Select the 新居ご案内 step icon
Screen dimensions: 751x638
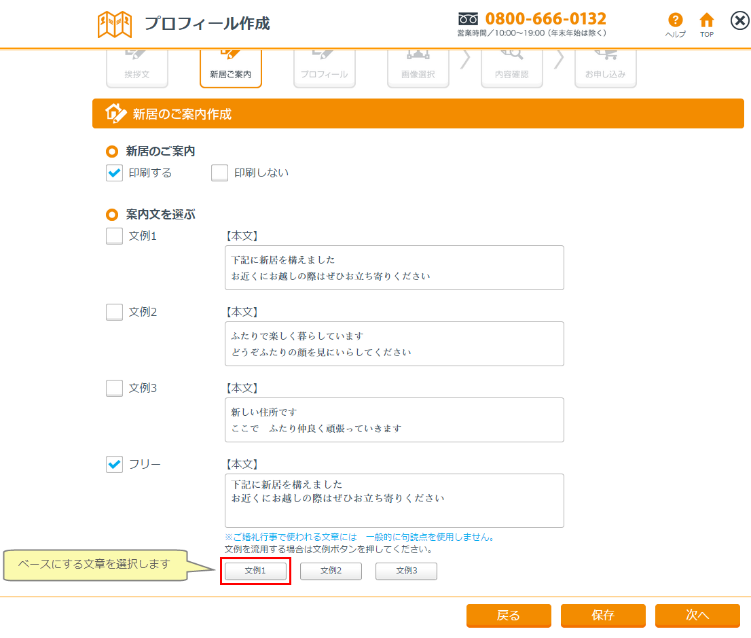pos(231,68)
